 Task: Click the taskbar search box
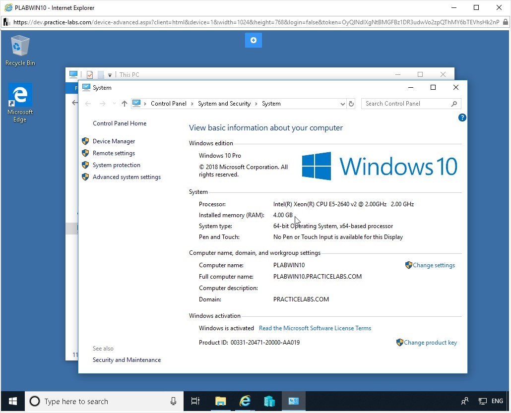104,401
